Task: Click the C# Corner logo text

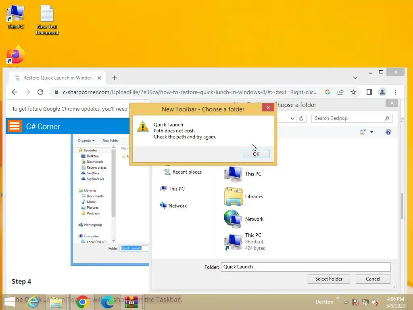Action: (43, 126)
